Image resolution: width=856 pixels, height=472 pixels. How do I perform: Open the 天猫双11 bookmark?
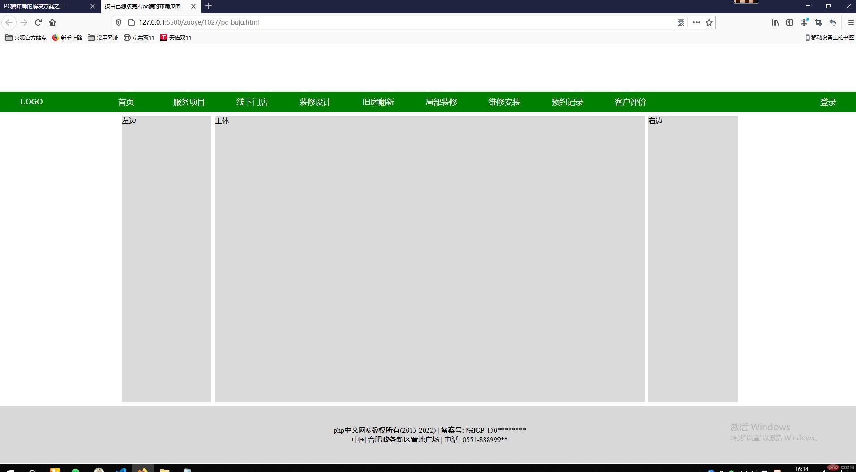(176, 38)
